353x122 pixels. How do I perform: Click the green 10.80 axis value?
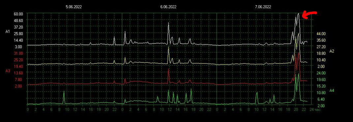pyautogui.click(x=321, y=92)
